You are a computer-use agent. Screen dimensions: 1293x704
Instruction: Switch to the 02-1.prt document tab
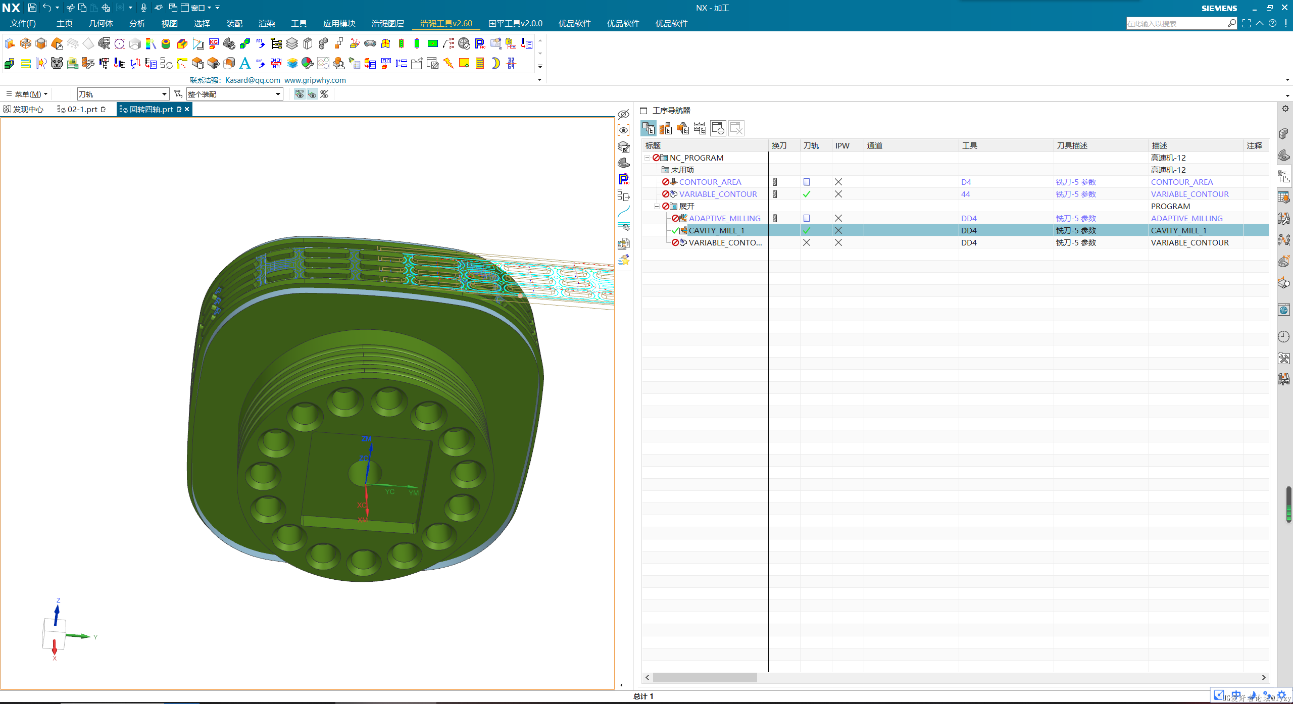point(82,109)
